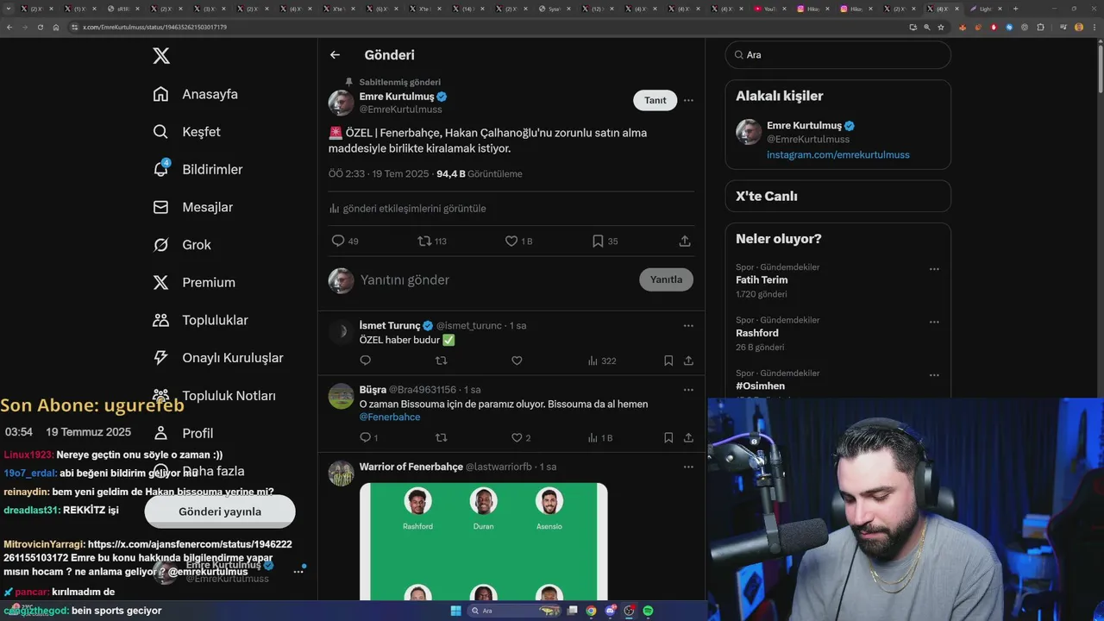The width and height of the screenshot is (1104, 621).
Task: Bookmark this page with the star icon
Action: coord(941,27)
